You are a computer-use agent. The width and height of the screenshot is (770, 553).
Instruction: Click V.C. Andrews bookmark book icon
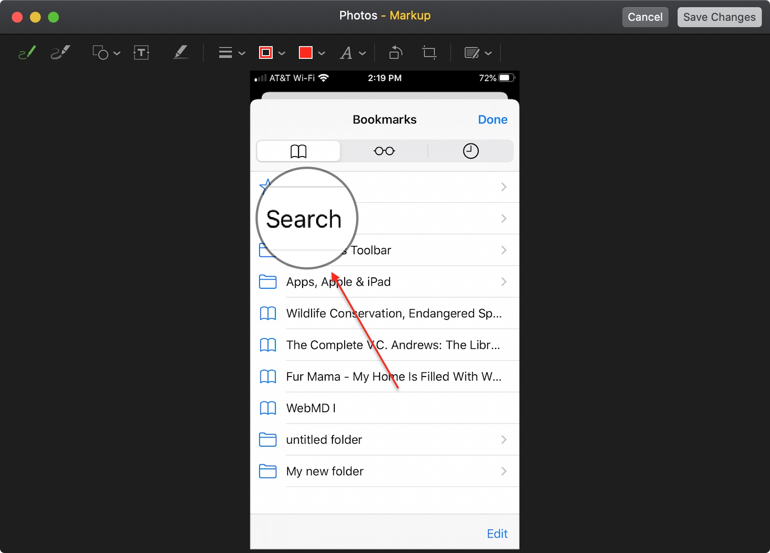point(268,345)
